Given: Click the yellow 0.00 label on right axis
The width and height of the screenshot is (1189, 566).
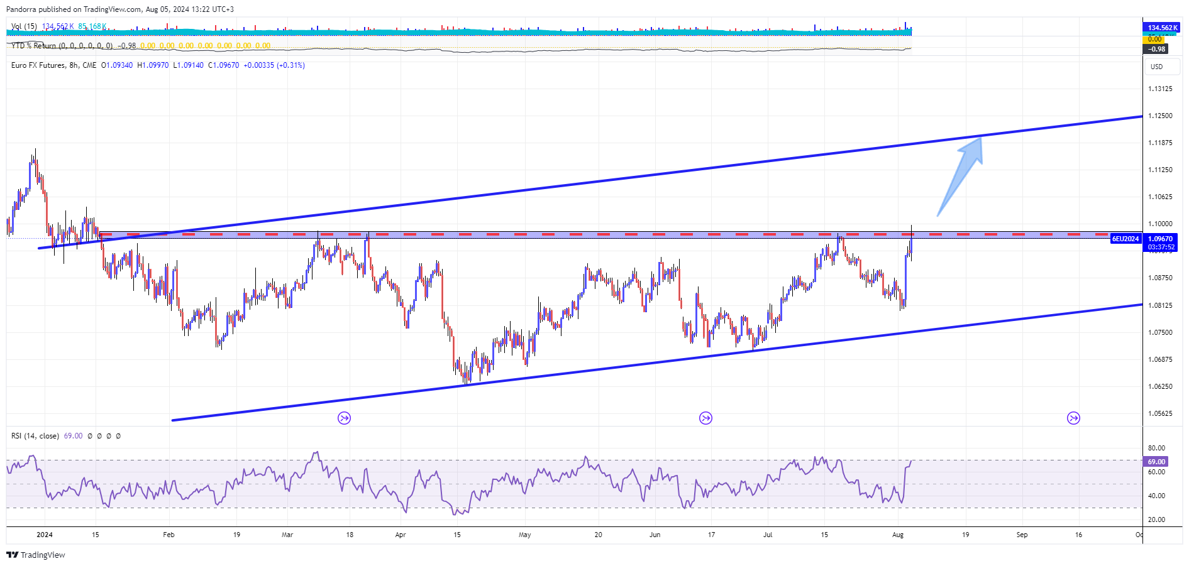Looking at the screenshot, I should click(x=1155, y=39).
